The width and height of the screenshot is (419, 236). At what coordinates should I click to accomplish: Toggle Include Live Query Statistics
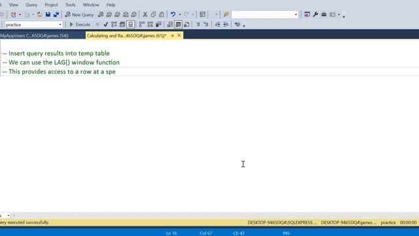click(x=150, y=25)
